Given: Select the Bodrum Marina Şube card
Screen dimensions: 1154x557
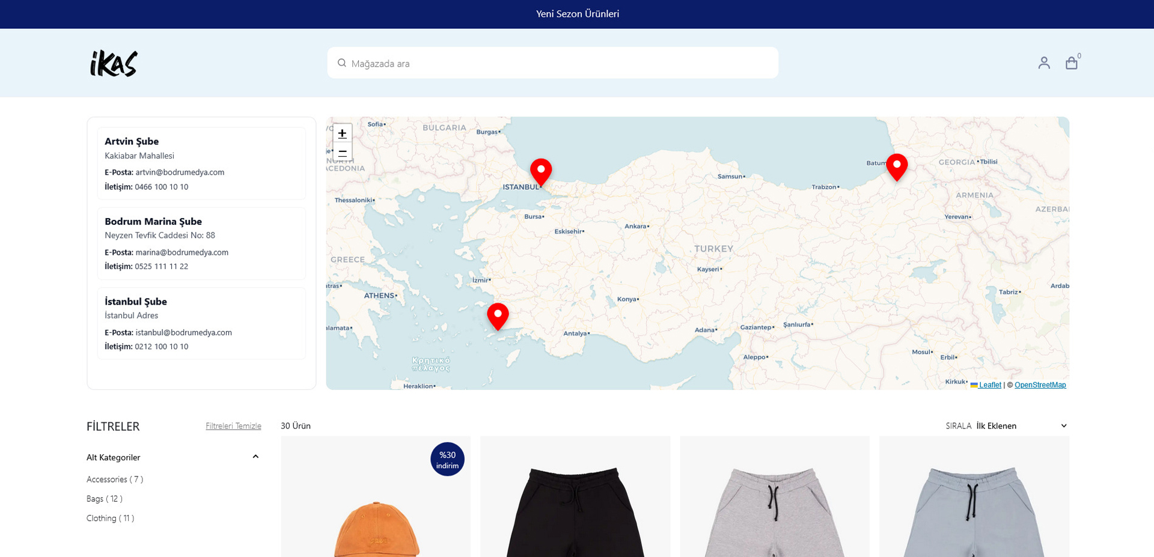Looking at the screenshot, I should pos(201,243).
